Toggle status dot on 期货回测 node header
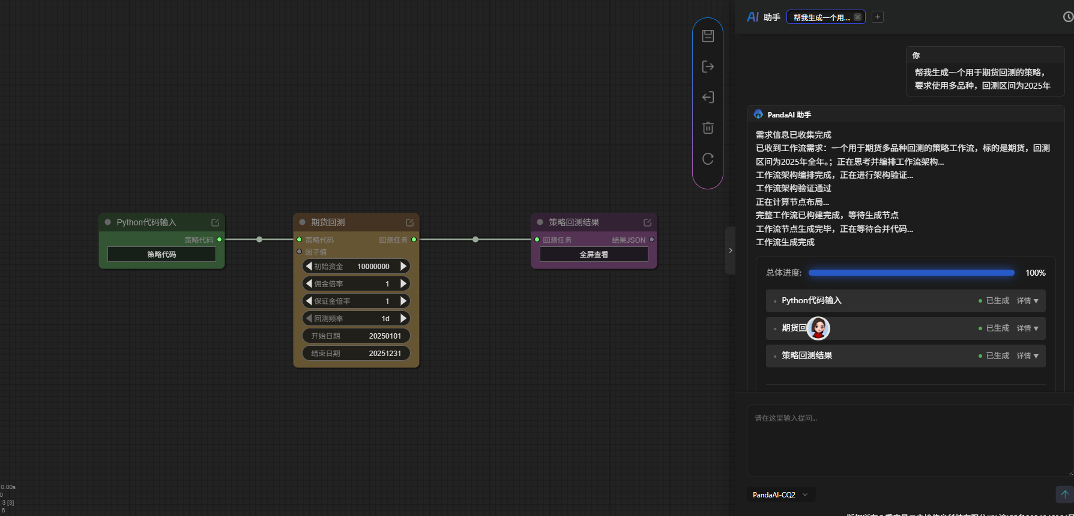 [302, 222]
